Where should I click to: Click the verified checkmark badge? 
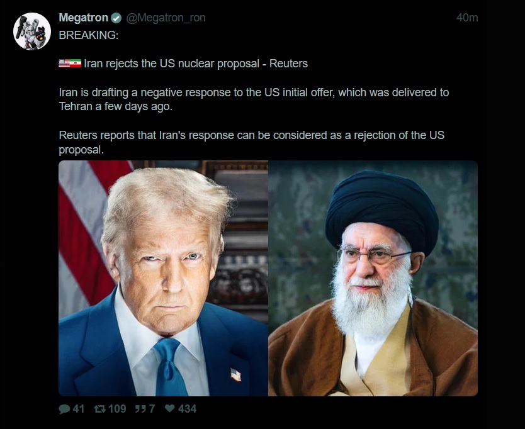(x=116, y=18)
